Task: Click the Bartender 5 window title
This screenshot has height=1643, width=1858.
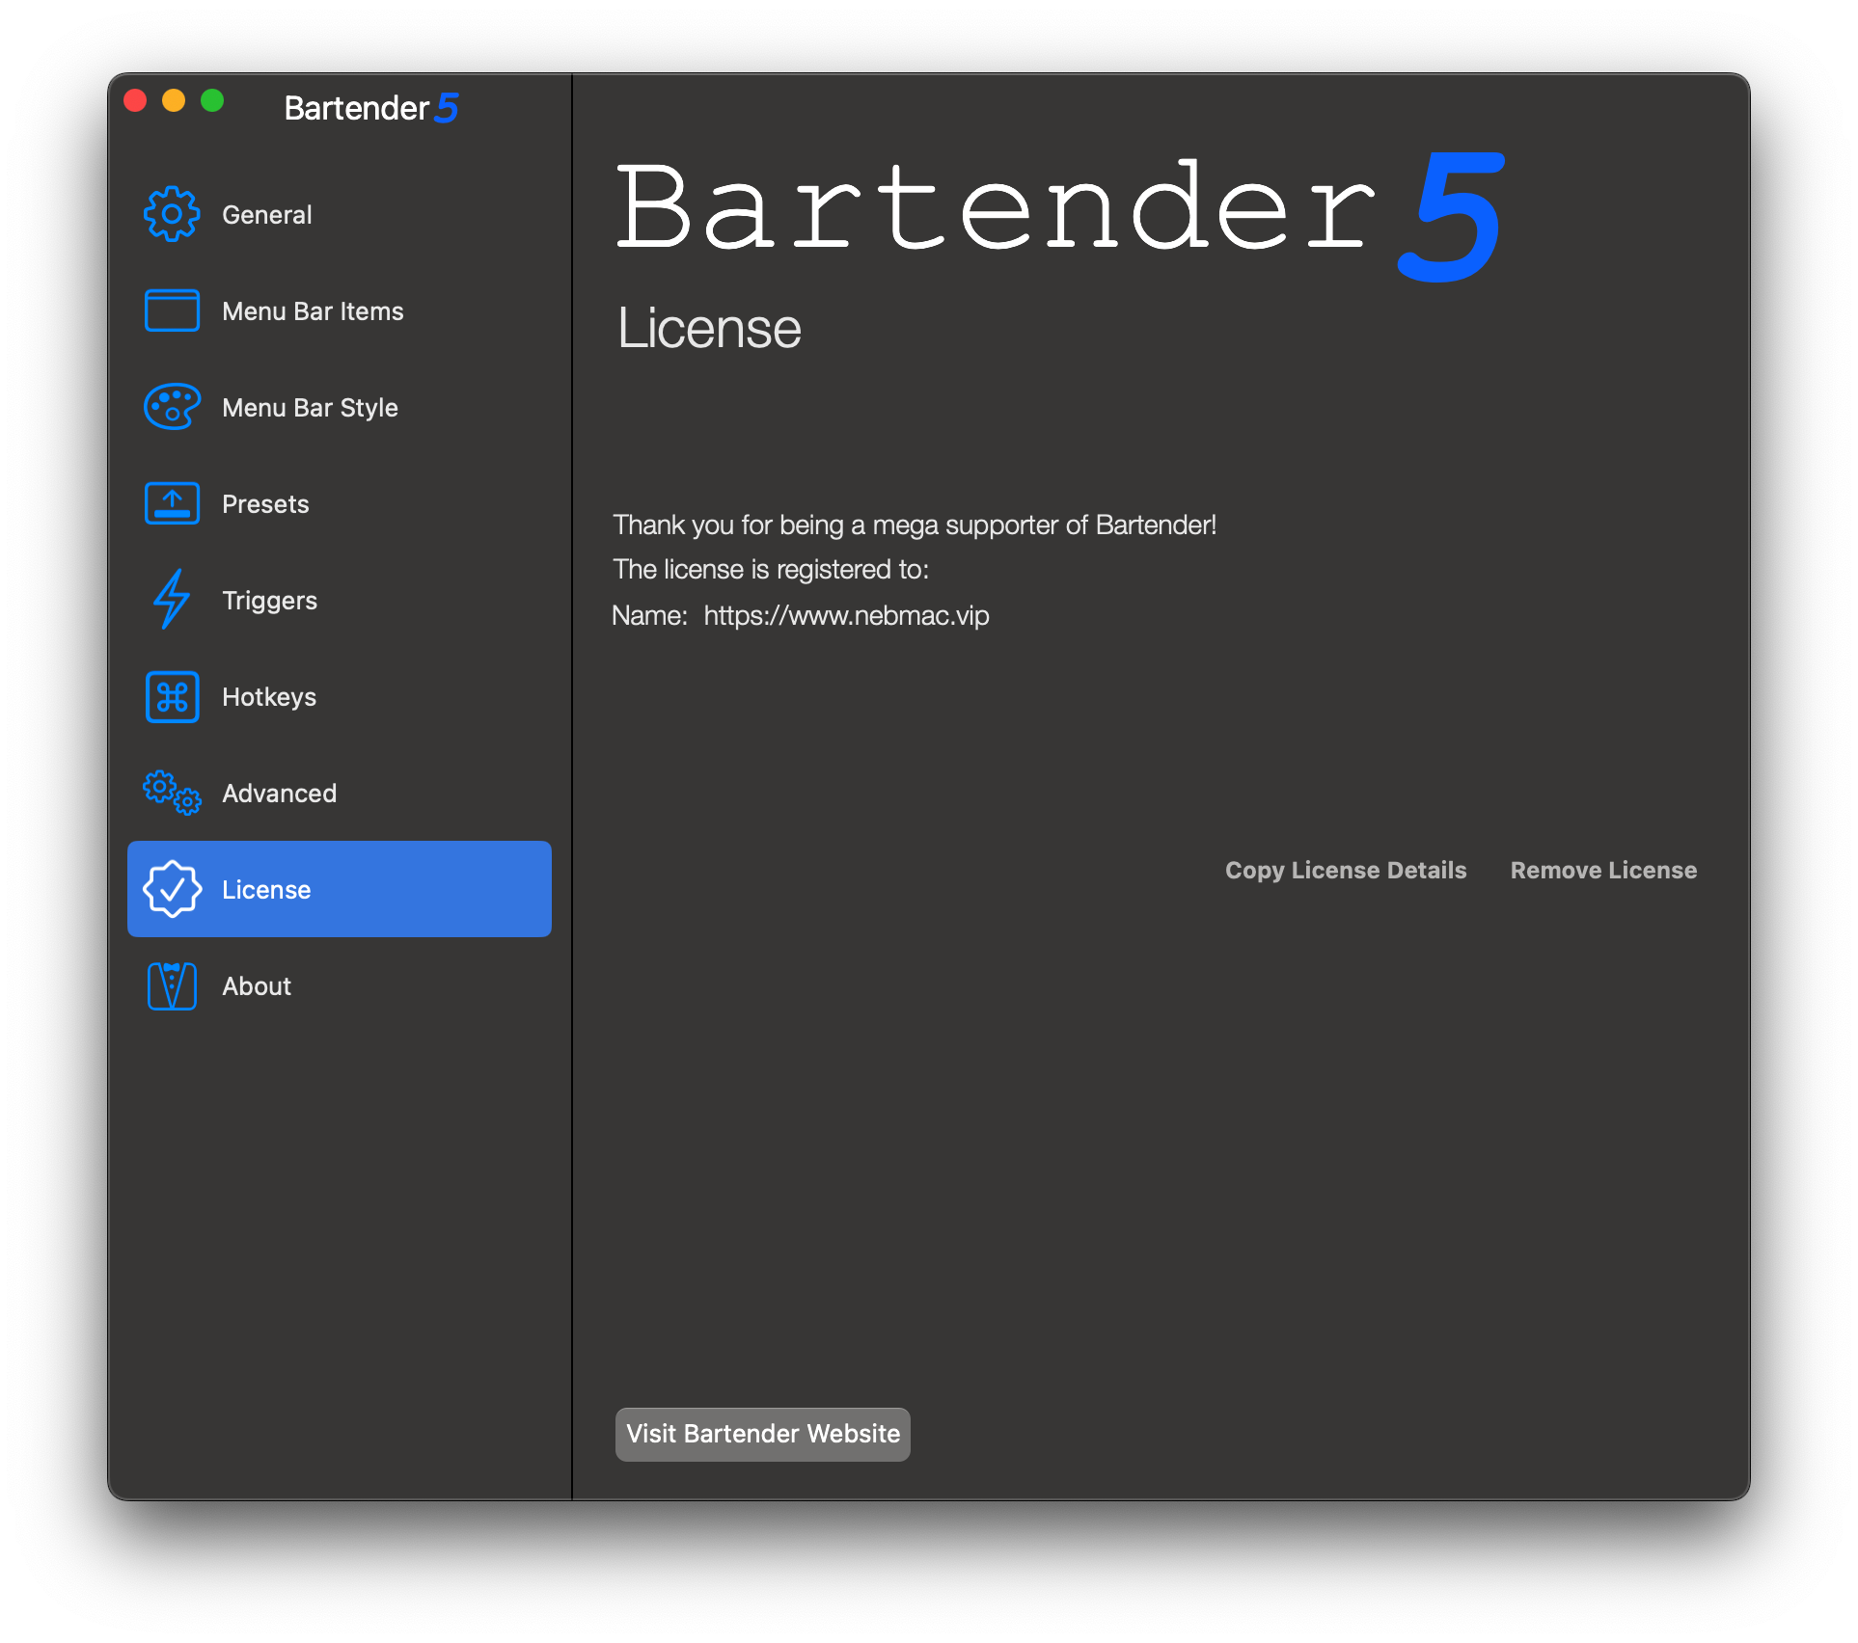Action: pos(370,108)
